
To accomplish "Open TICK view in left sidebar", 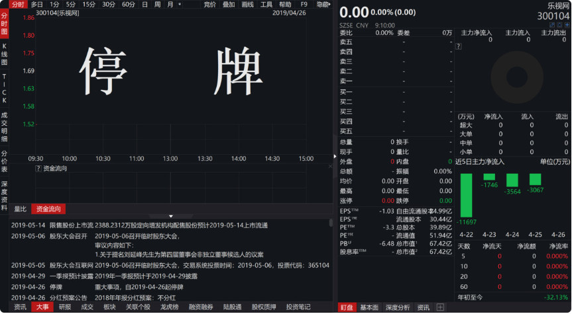I will (x=5, y=88).
